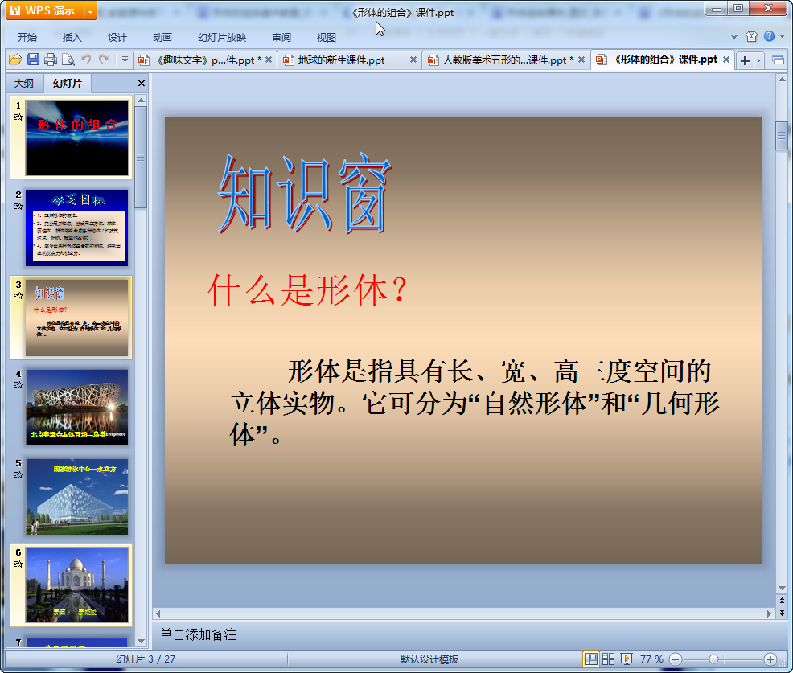The width and height of the screenshot is (793, 673).
Task: Close the 地球的新生课件.ppt document tab
Action: tap(413, 60)
